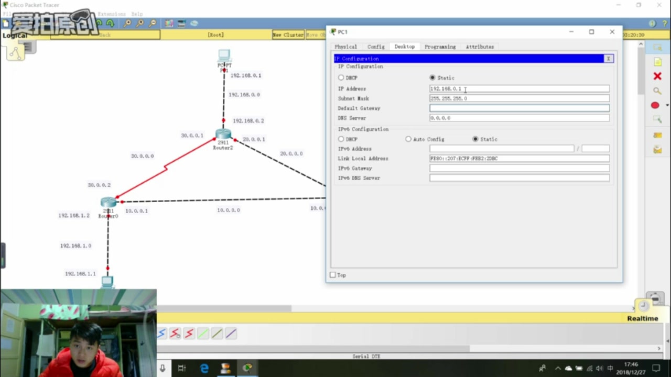Choose the Add Complex PDU envelope
The height and width of the screenshot is (377, 671).
click(x=657, y=150)
